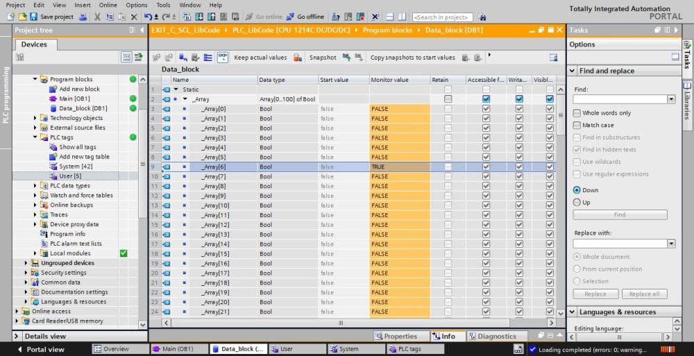The image size is (694, 356).
Task: Click Copy snapshots to start values
Action: (x=412, y=58)
